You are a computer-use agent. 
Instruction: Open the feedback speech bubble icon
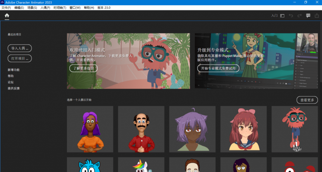point(308,16)
